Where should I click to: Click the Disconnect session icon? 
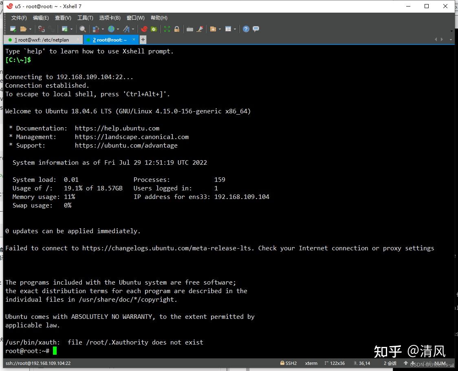point(42,29)
